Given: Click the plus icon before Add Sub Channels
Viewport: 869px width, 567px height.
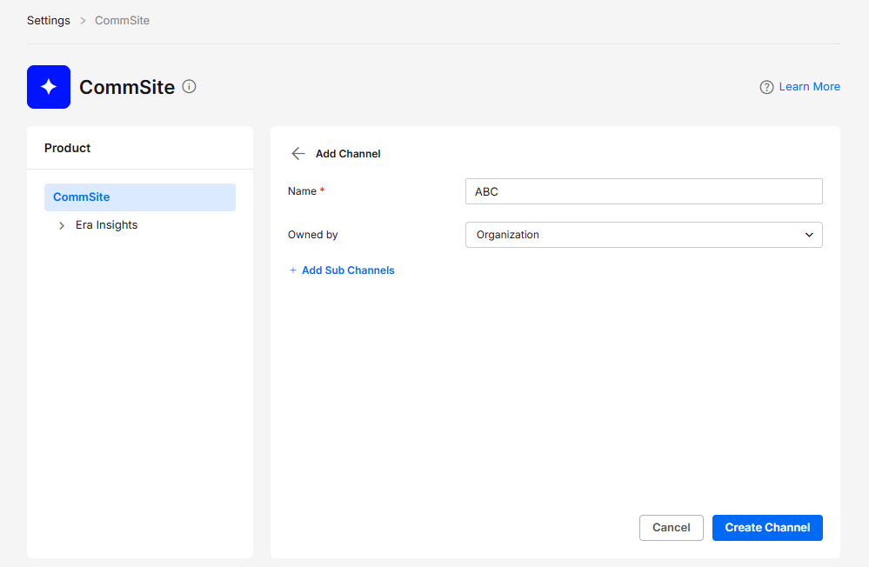Looking at the screenshot, I should (x=293, y=270).
